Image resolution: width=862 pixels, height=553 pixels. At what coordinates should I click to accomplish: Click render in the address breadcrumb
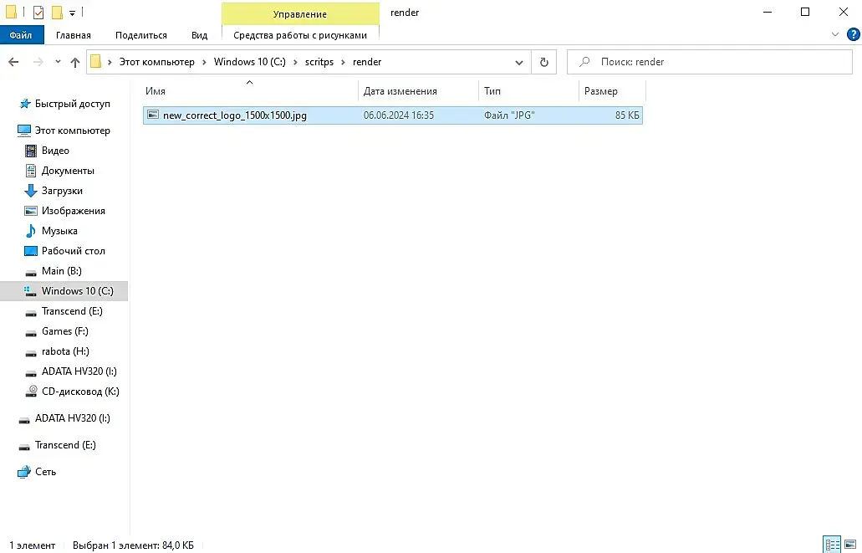coord(367,62)
